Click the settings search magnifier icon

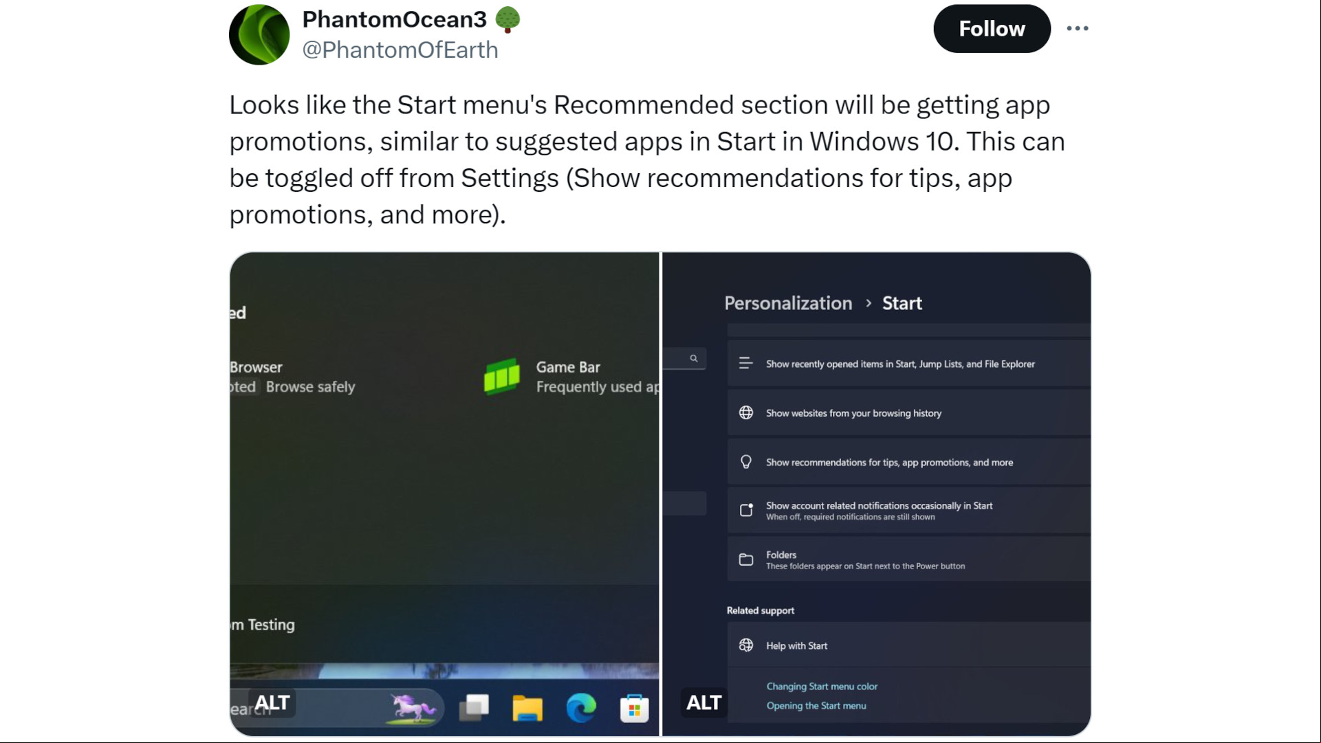pyautogui.click(x=693, y=358)
